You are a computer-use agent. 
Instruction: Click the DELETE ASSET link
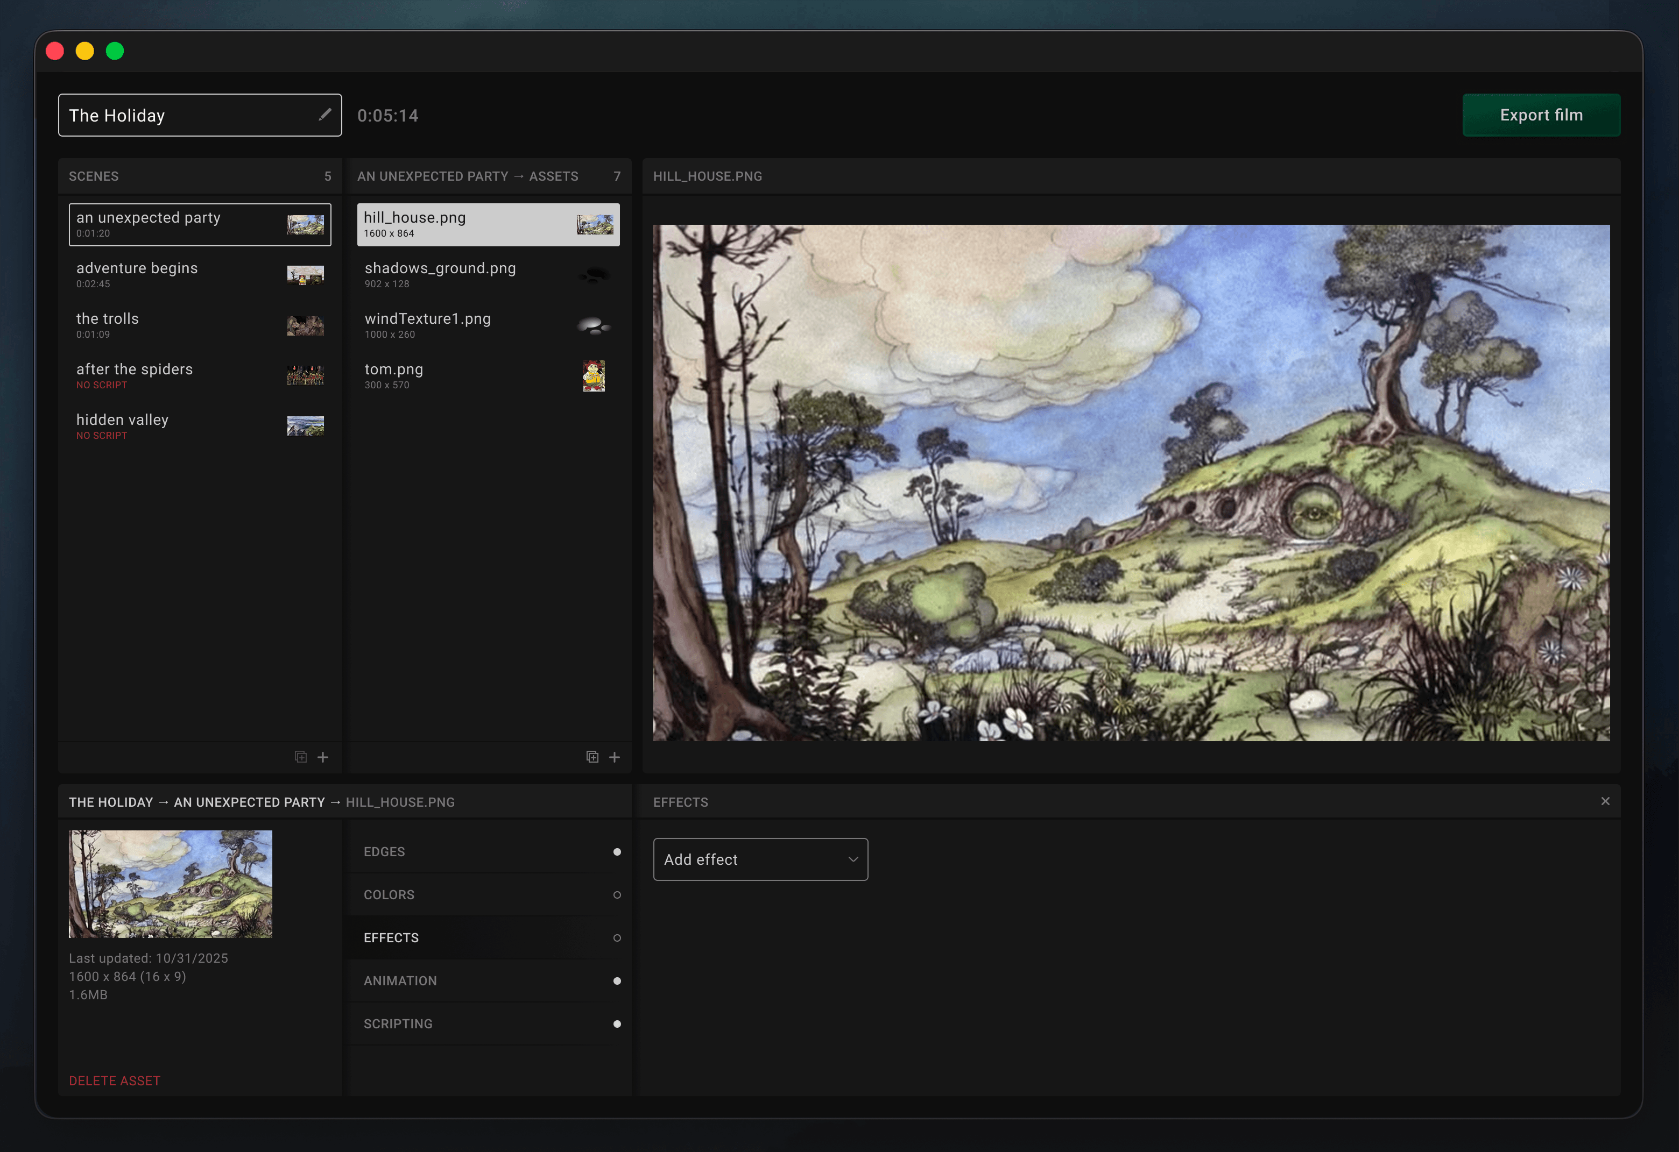click(114, 1080)
